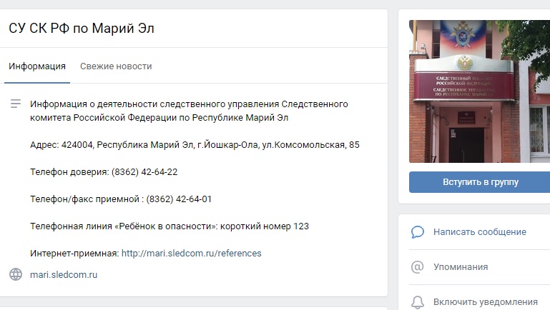The height and width of the screenshot is (310, 550).
Task: Click the description lines icon
Action: coord(16,104)
